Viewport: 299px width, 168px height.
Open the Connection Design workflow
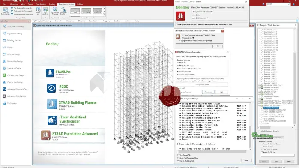click(15, 82)
